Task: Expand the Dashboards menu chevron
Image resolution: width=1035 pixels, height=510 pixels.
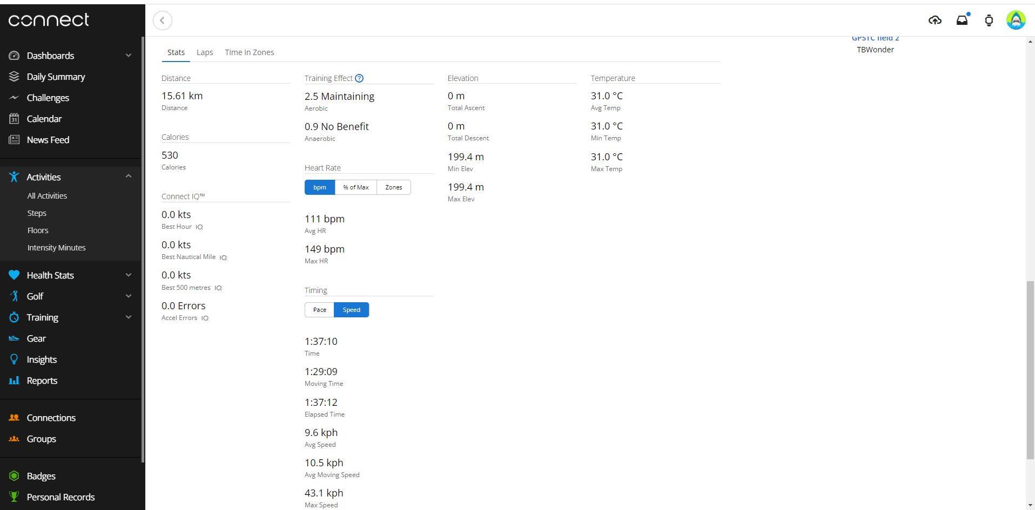Action: [x=129, y=56]
